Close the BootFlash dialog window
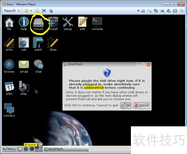Screen dimensions: 187x154 point(148,65)
